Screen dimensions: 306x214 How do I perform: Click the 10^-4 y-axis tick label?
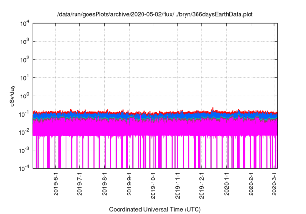tap(24, 169)
